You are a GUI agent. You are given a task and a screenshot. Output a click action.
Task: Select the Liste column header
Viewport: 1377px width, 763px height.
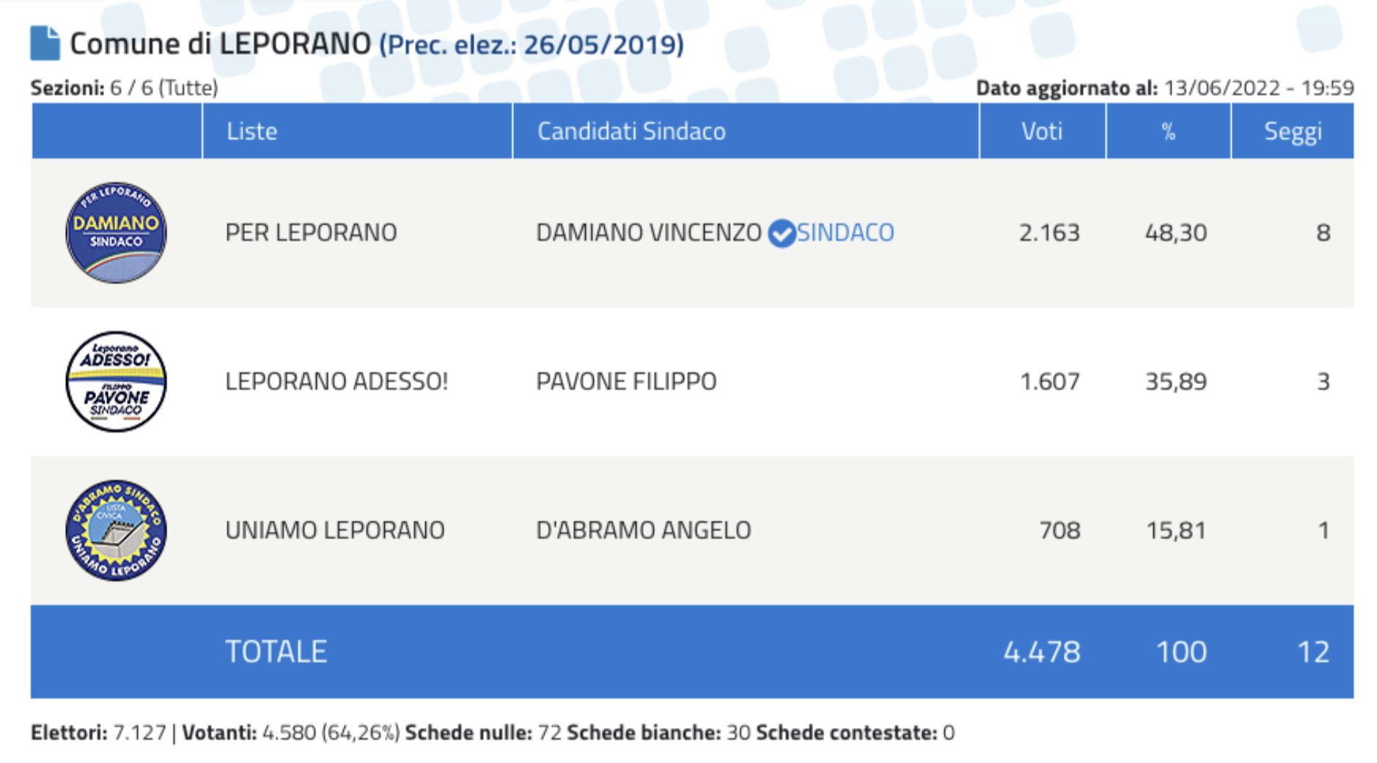coord(251,131)
